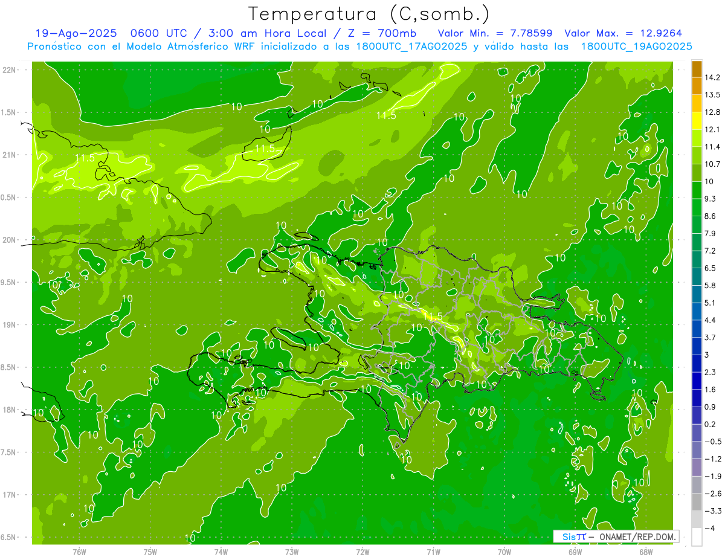Viewport: 725px width, 560px height.
Task: Click the 13.5 color scale value
Action: (713, 95)
